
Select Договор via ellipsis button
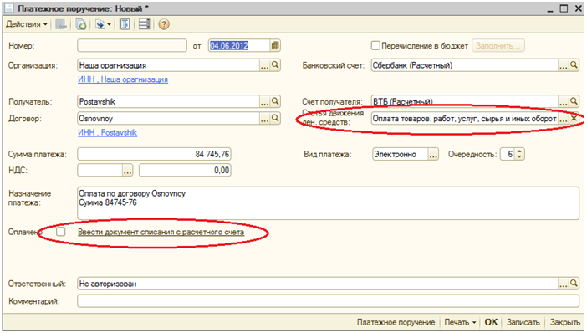(265, 119)
